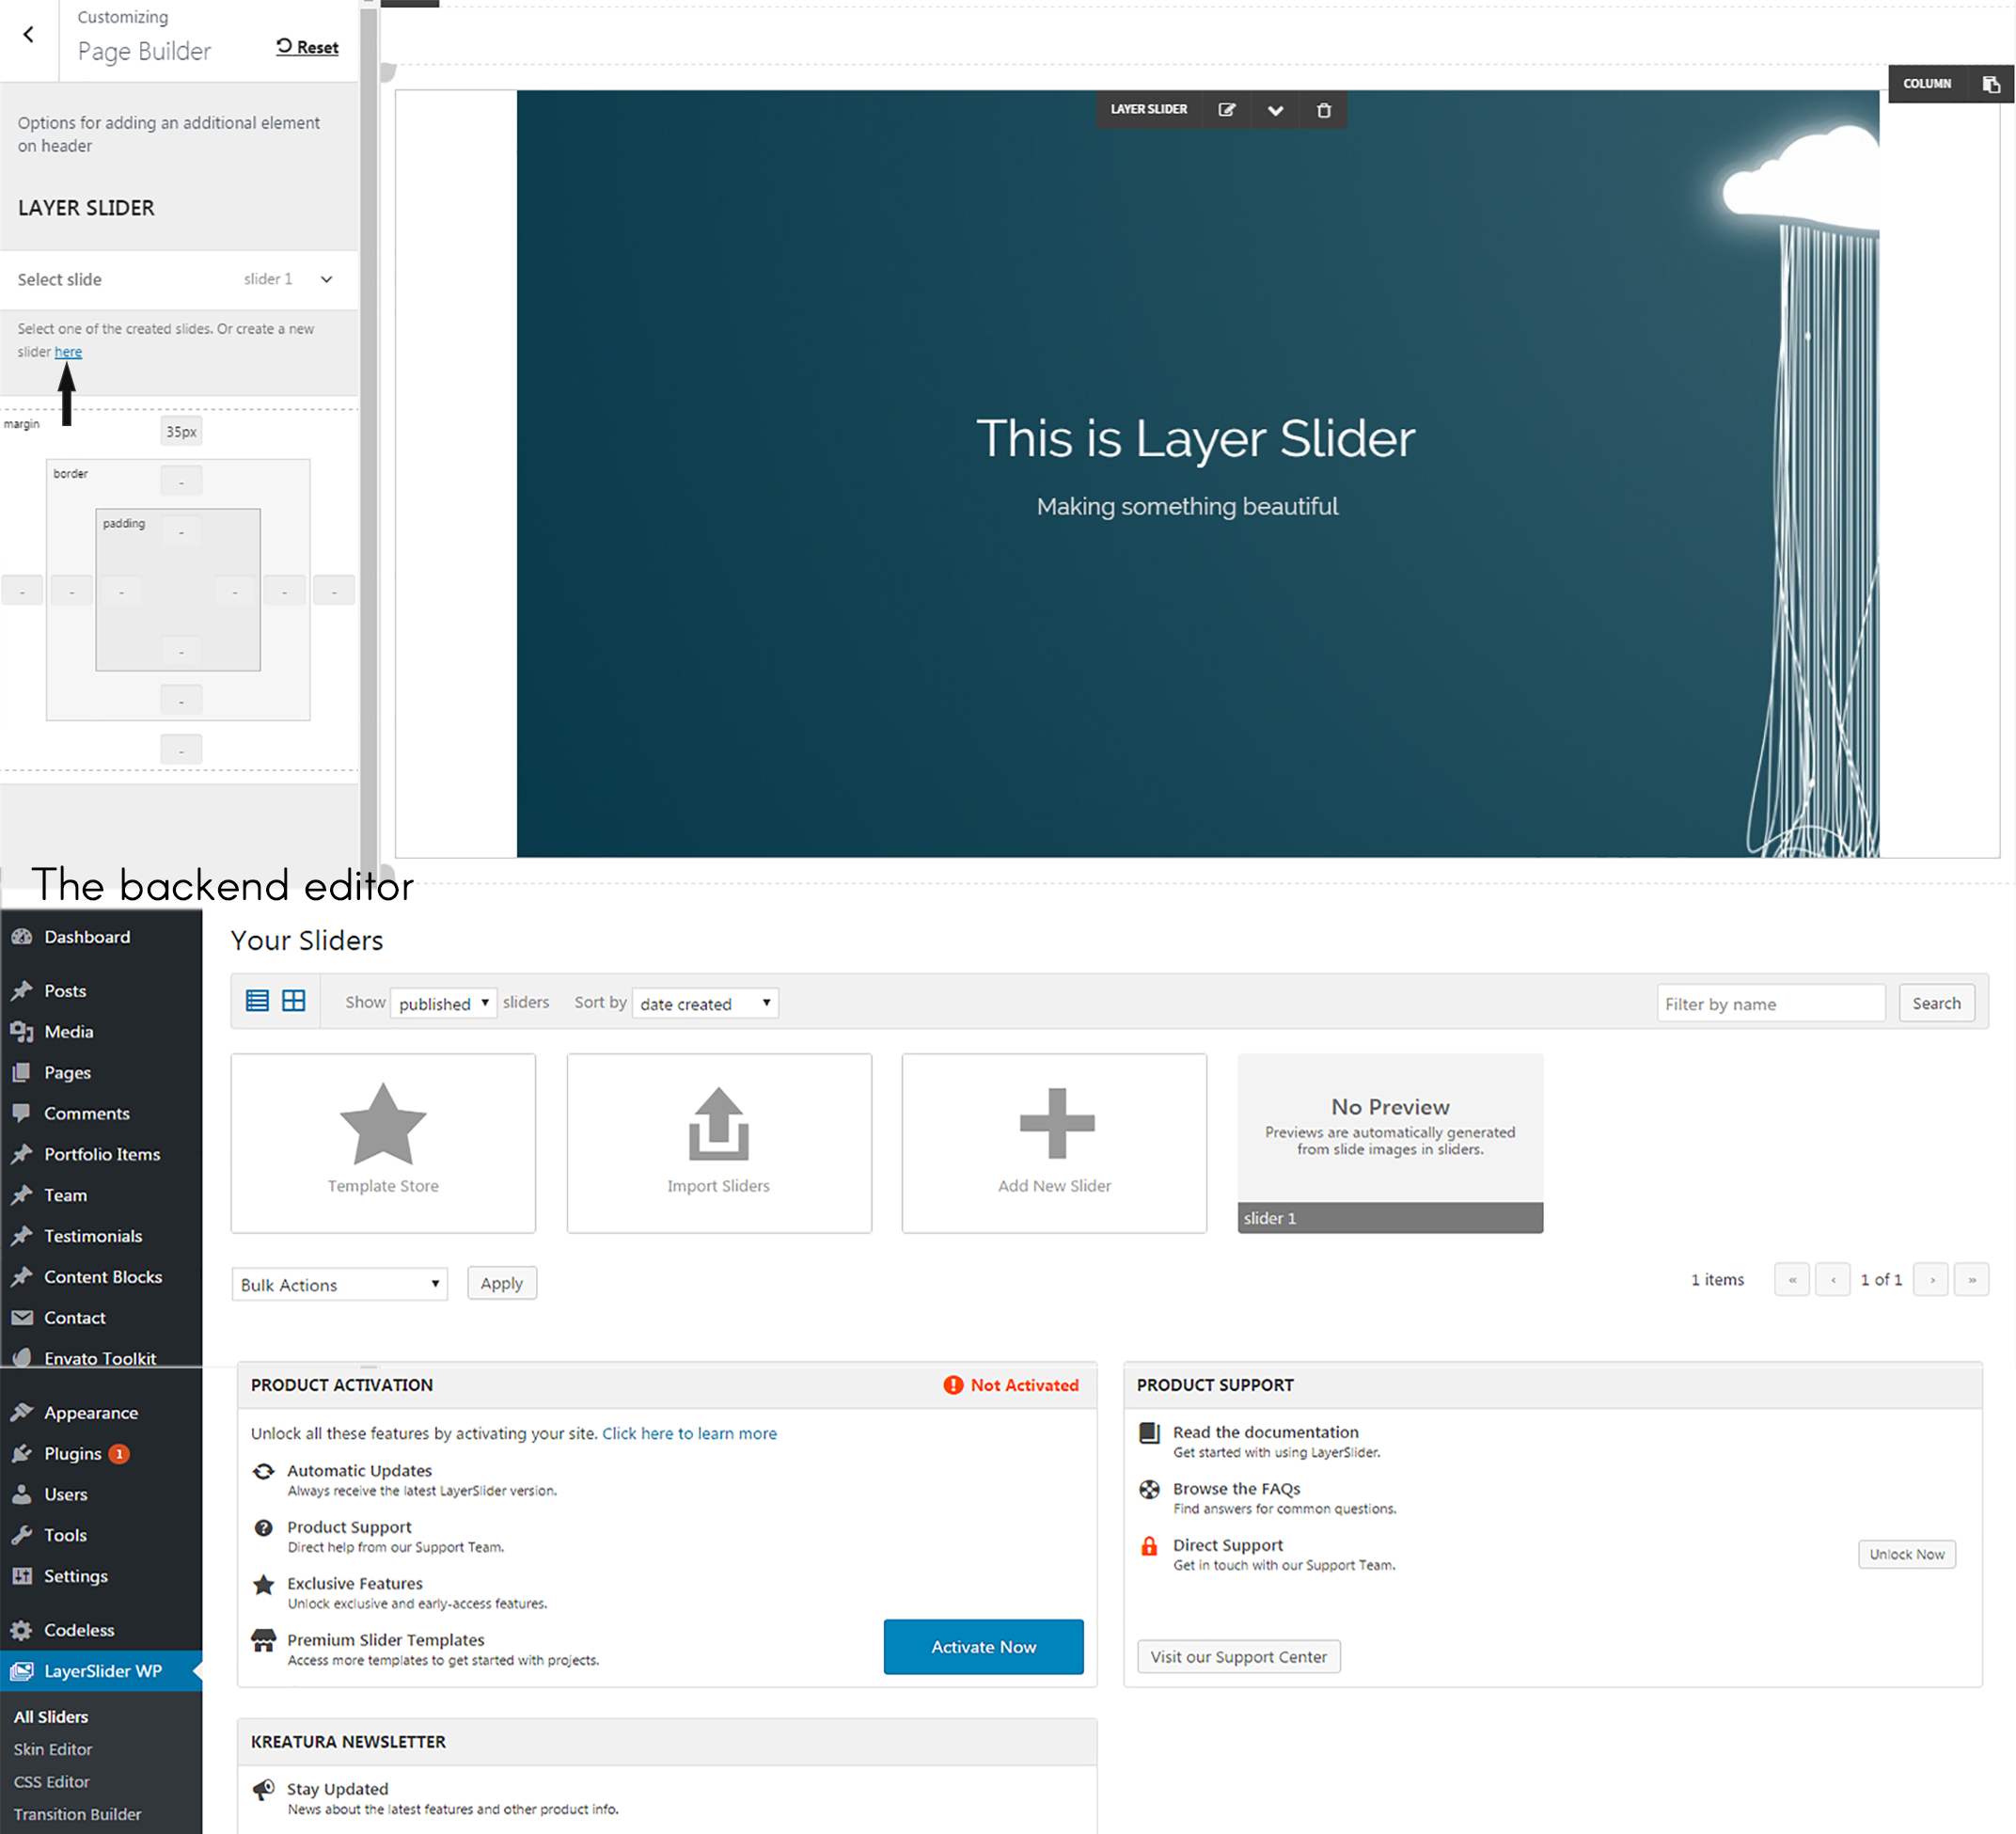Open the Browse the FAQs link
2016x1834 pixels.
click(x=1236, y=1490)
